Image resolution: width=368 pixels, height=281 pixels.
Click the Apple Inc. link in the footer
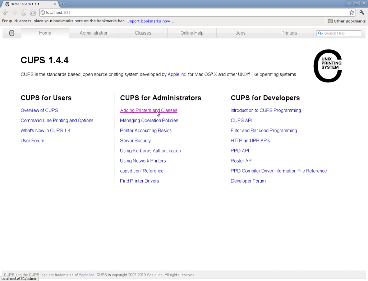(x=87, y=275)
